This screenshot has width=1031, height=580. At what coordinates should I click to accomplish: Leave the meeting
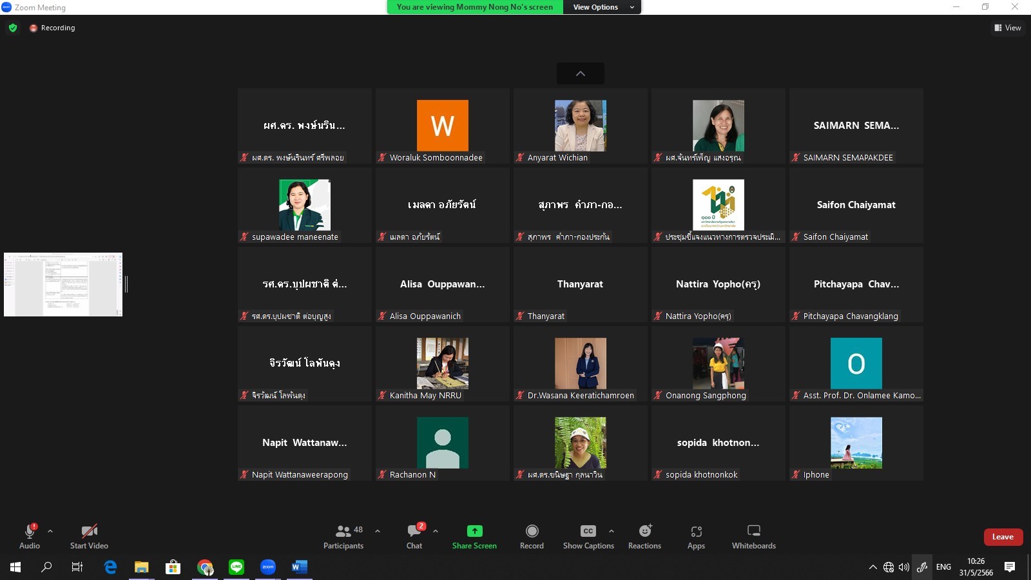click(1003, 537)
